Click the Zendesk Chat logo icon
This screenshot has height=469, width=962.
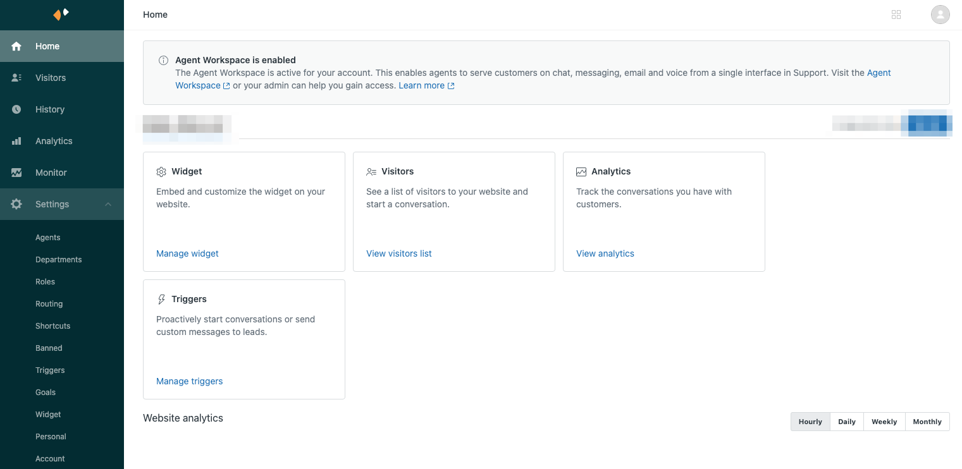[61, 14]
